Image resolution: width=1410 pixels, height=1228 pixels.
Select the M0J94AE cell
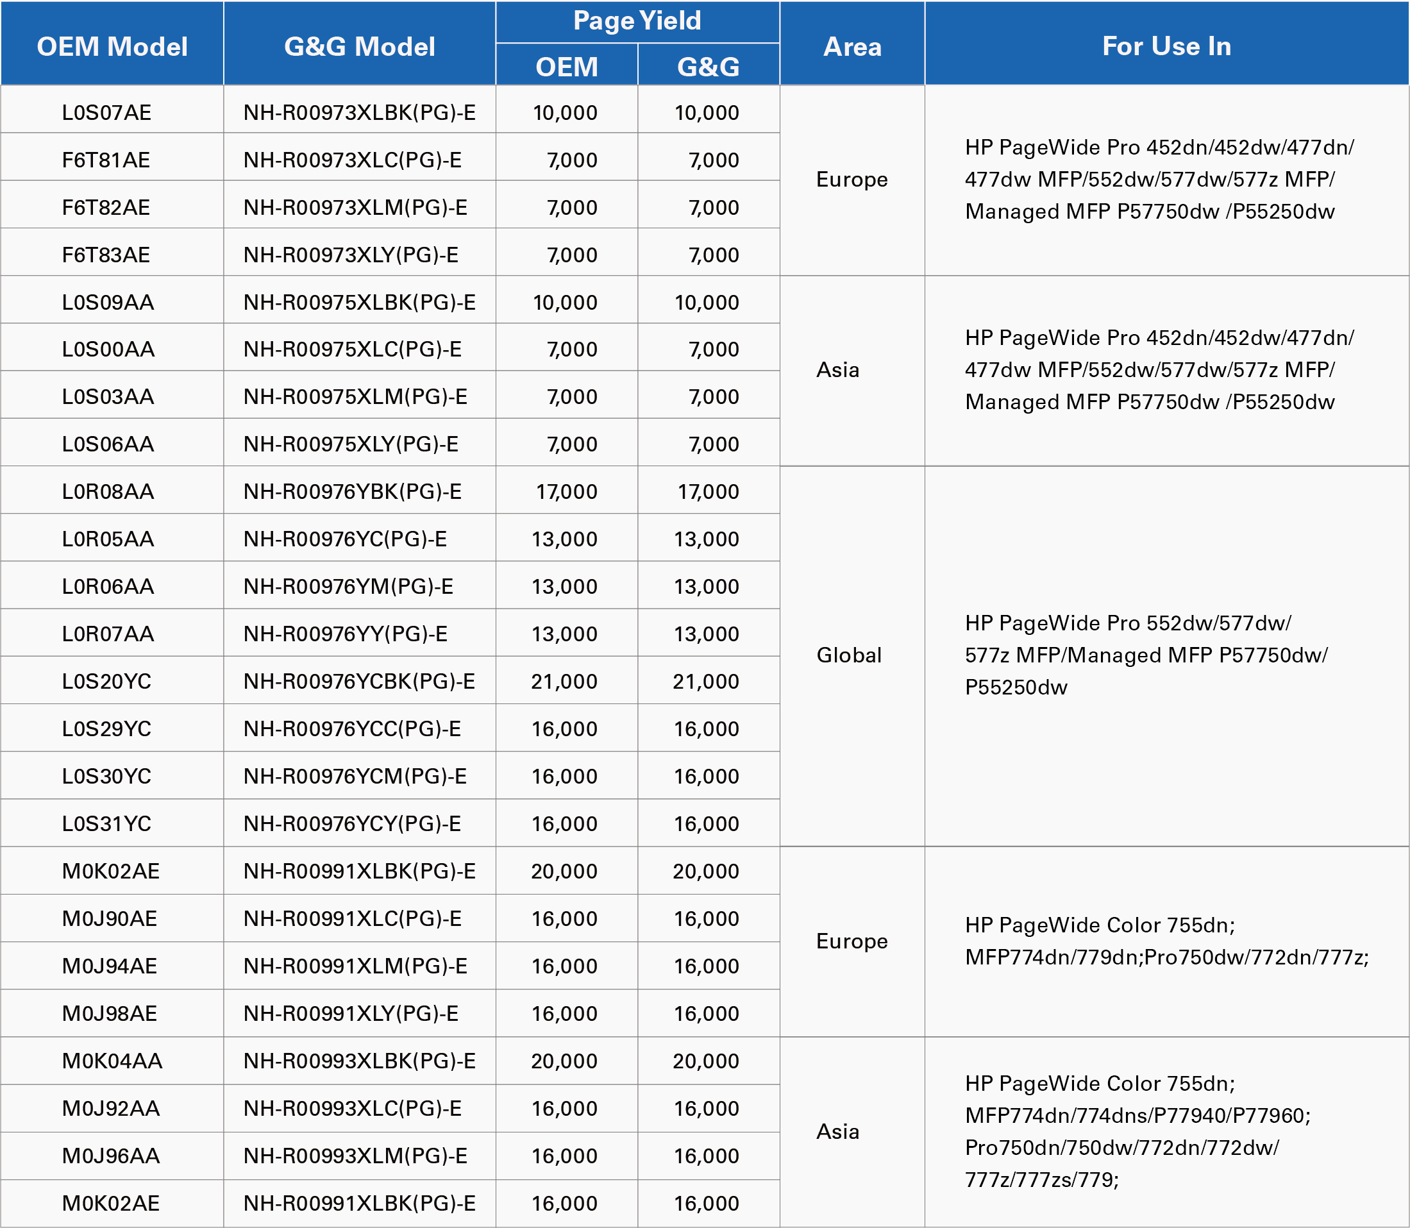(x=112, y=964)
